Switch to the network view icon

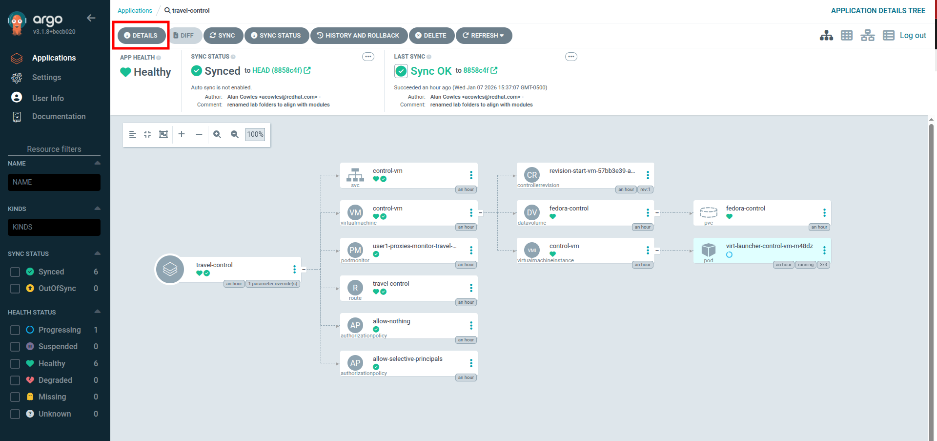coord(867,36)
